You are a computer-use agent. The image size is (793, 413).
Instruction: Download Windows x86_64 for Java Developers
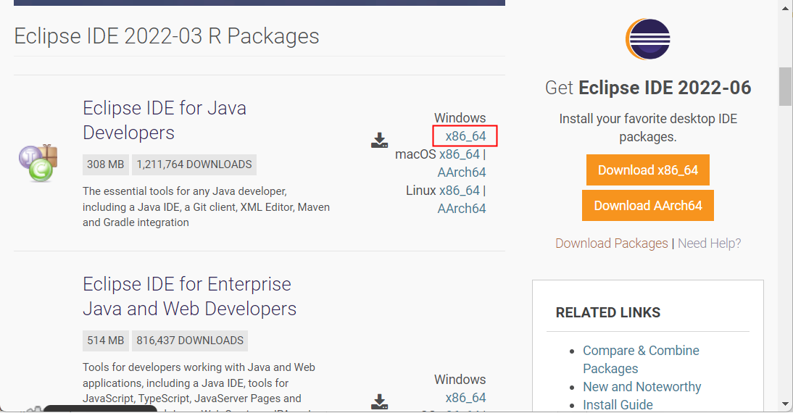coord(465,136)
